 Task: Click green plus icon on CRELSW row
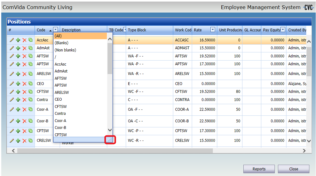[18, 141]
